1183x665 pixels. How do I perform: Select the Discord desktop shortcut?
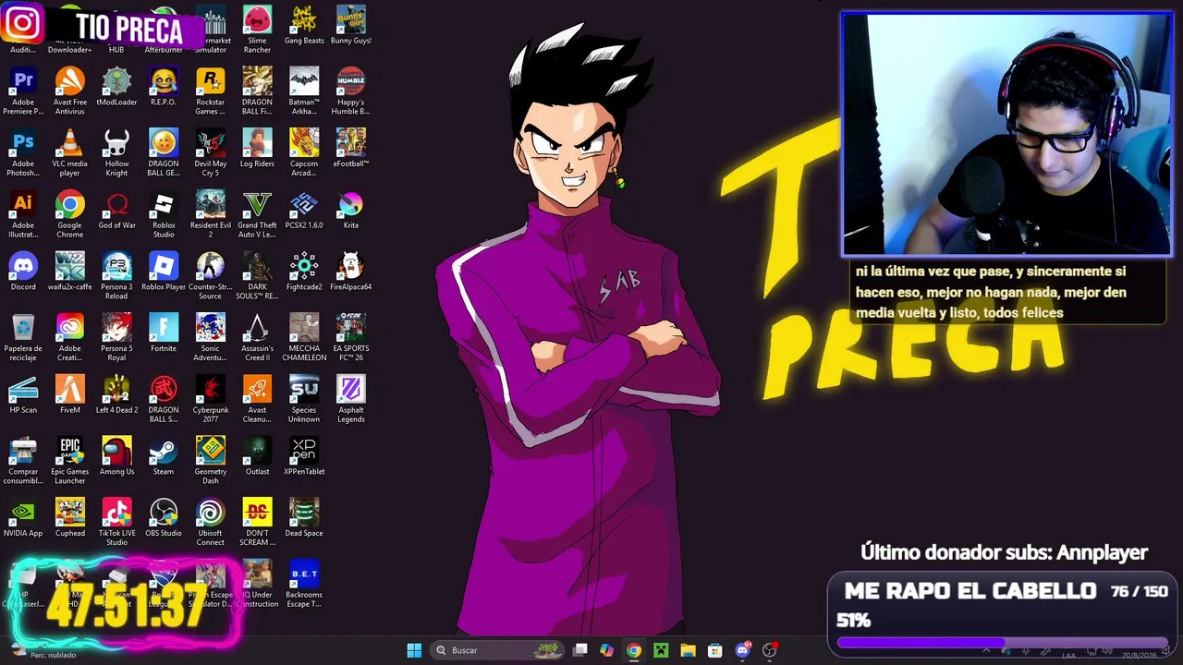[x=23, y=271]
